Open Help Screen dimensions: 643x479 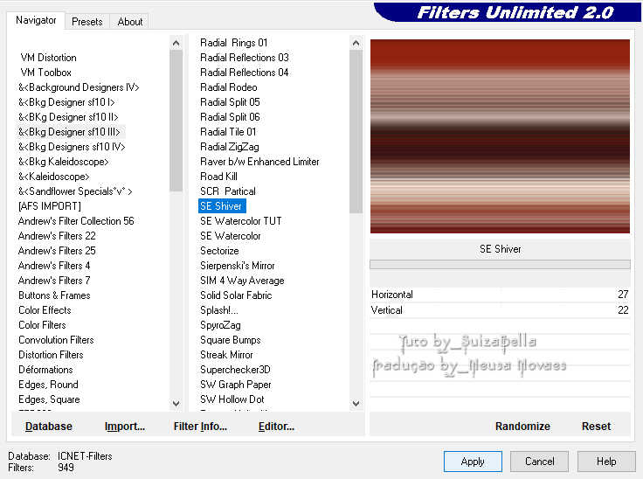pyautogui.click(x=606, y=462)
